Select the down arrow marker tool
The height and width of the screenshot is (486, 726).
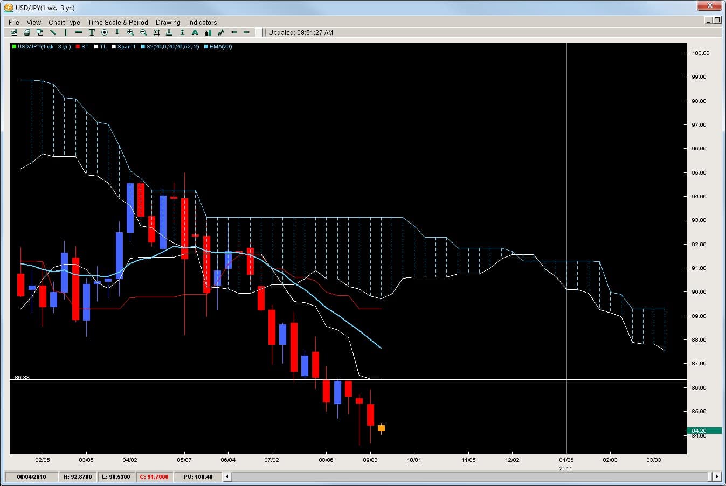point(117,32)
